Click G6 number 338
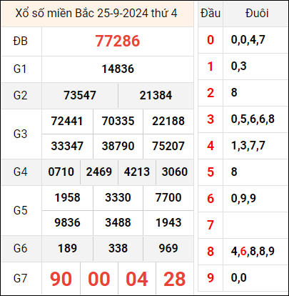 [x=118, y=248]
